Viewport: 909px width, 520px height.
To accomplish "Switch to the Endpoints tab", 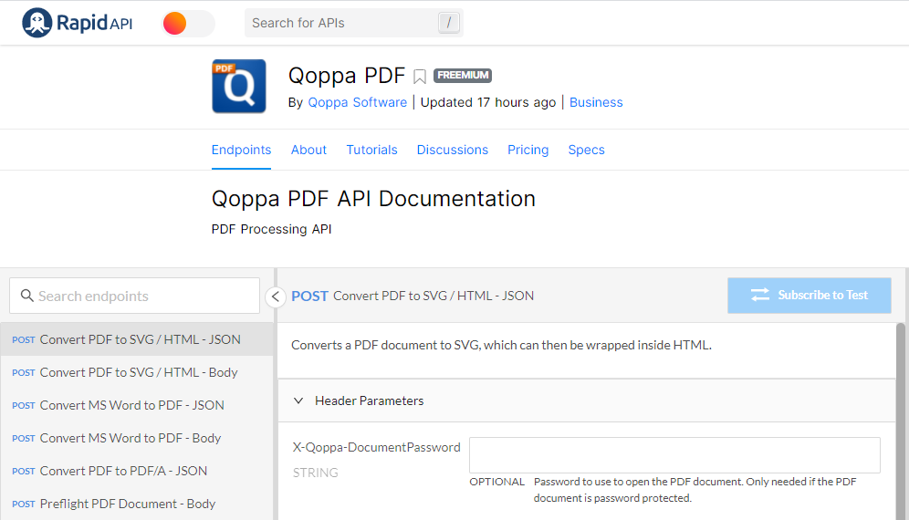I will pos(241,150).
